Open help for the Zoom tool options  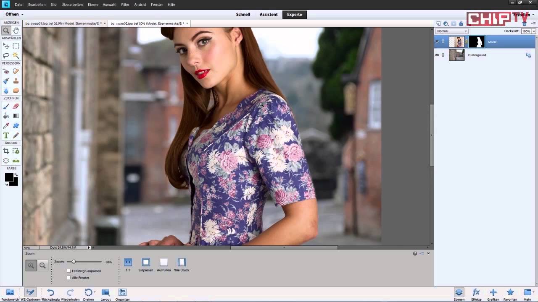tap(415, 253)
